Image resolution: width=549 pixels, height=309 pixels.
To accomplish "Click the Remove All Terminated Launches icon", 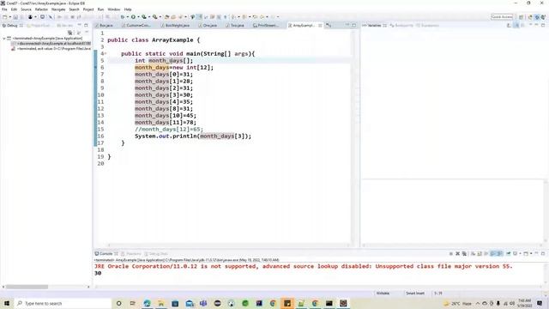I will pos(464,254).
